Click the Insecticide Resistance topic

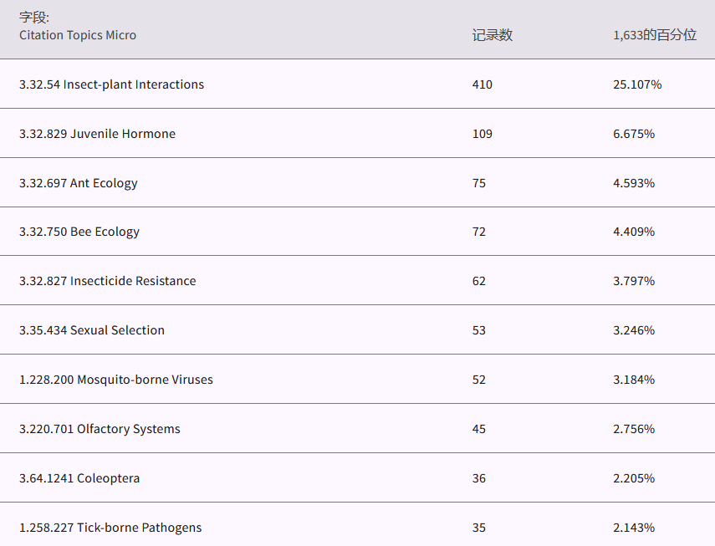(107, 281)
